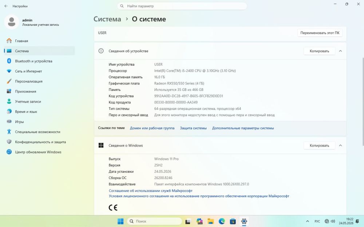Open Приложения settings

39,91
